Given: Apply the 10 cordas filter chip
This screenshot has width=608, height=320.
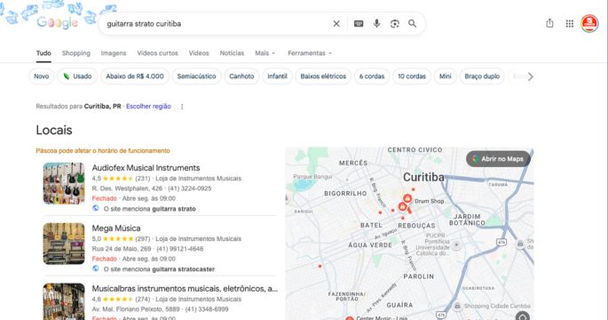Looking at the screenshot, I should pyautogui.click(x=412, y=76).
